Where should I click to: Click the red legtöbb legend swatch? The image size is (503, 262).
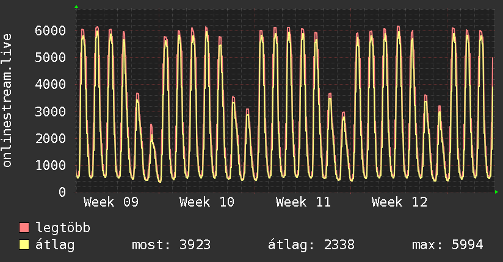[x=24, y=228]
